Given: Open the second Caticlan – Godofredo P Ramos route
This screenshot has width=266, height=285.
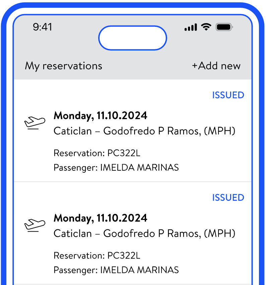Looking at the screenshot, I should [144, 233].
